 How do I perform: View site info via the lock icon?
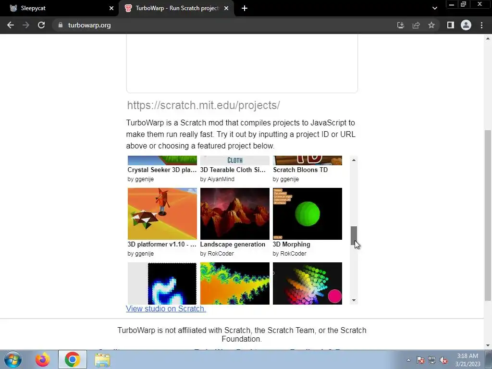[x=61, y=25]
